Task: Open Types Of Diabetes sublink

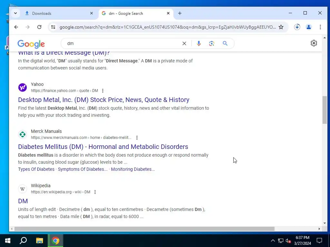Action: coord(36,169)
